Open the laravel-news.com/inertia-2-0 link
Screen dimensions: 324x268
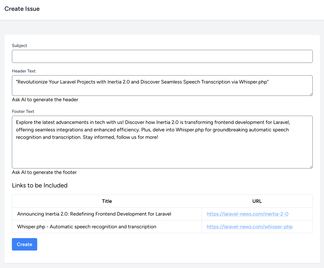click(248, 214)
